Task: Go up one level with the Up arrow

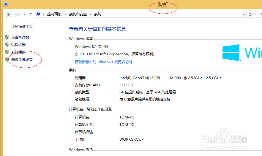Action: pyautogui.click(x=31, y=14)
